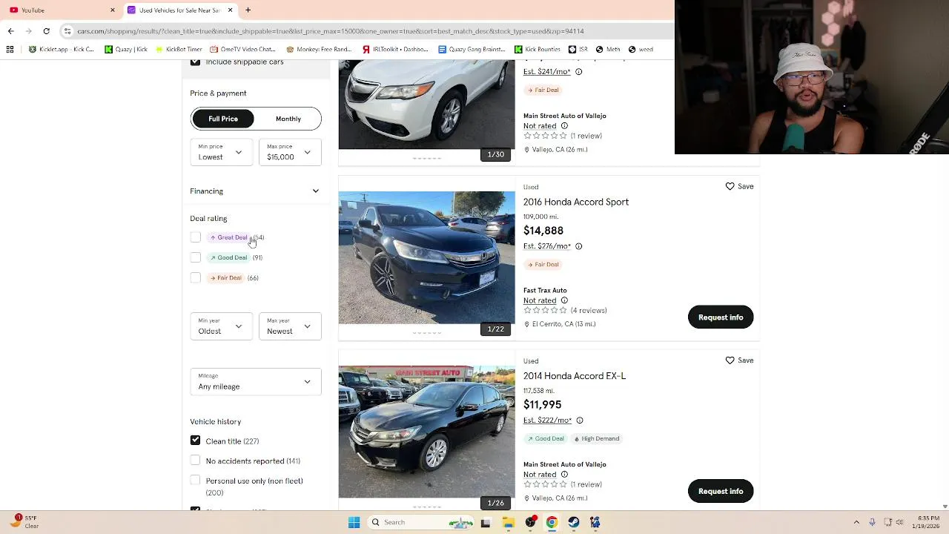The width and height of the screenshot is (949, 534).
Task: Open the 2014 Honda Accord EX-L title link
Action: [x=575, y=376]
